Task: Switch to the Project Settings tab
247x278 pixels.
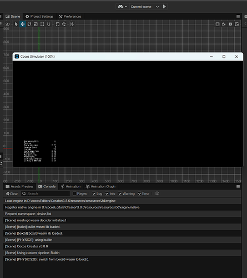Action: click(39, 17)
